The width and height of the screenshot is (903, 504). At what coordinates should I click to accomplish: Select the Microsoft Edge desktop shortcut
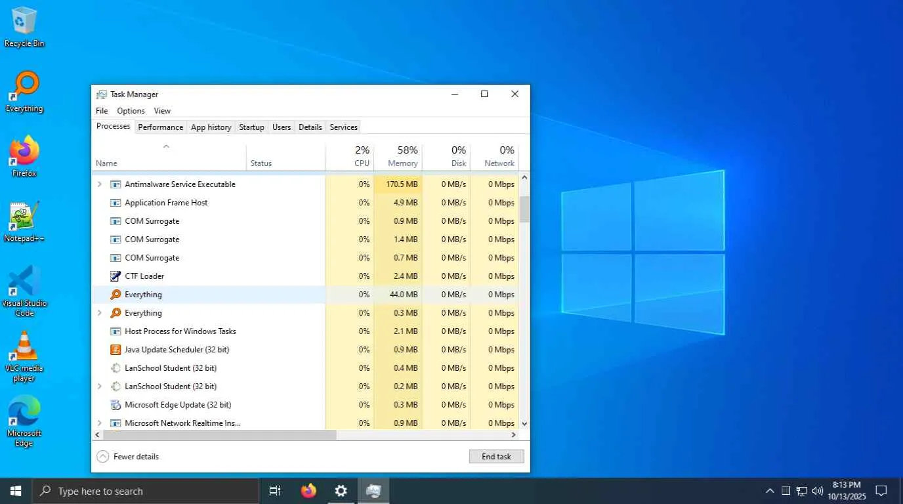pos(24,421)
